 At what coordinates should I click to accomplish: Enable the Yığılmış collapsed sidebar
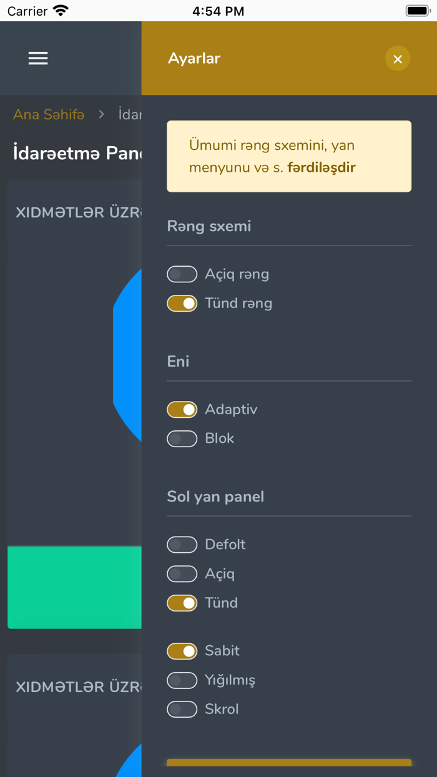coord(182,680)
